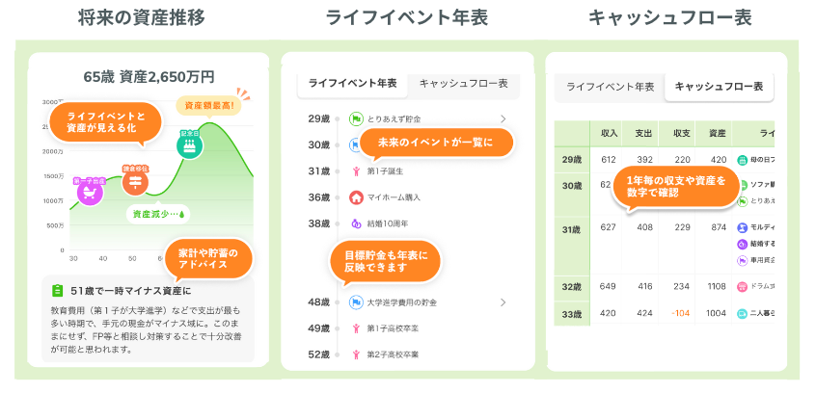Expand the とりあえず貯金 row chevron
This screenshot has width=816, height=393.
click(x=503, y=118)
